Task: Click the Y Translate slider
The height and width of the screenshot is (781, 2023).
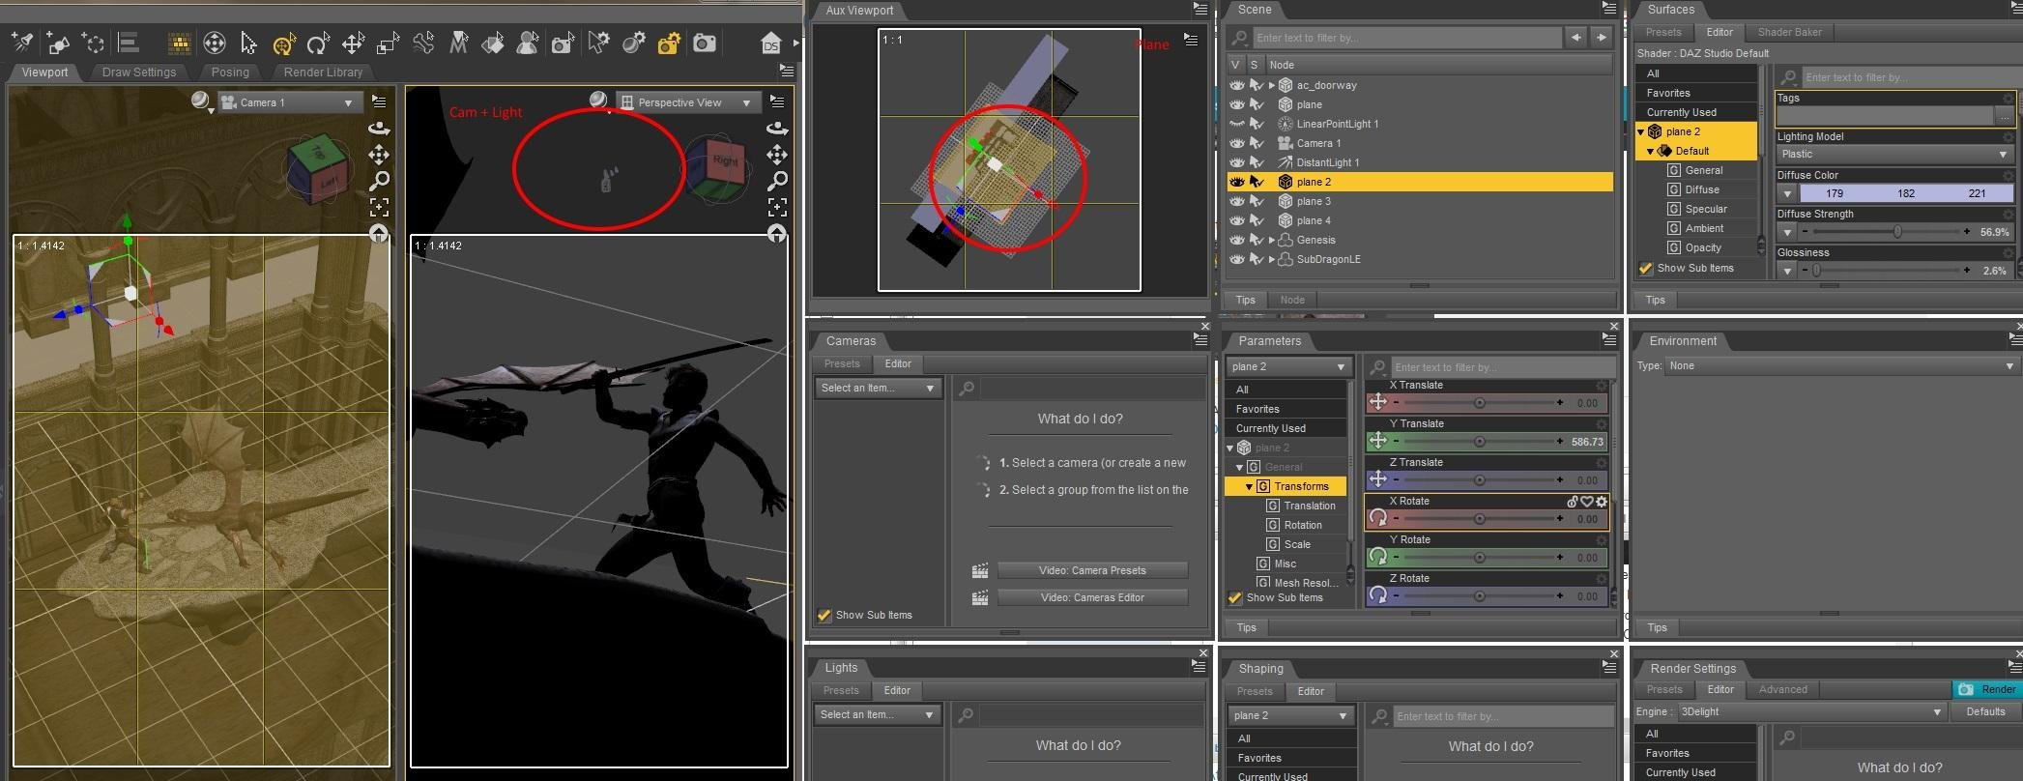Action: 1478,443
